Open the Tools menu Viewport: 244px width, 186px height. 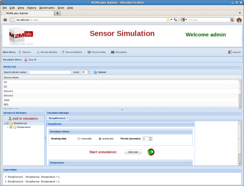(x=60, y=8)
